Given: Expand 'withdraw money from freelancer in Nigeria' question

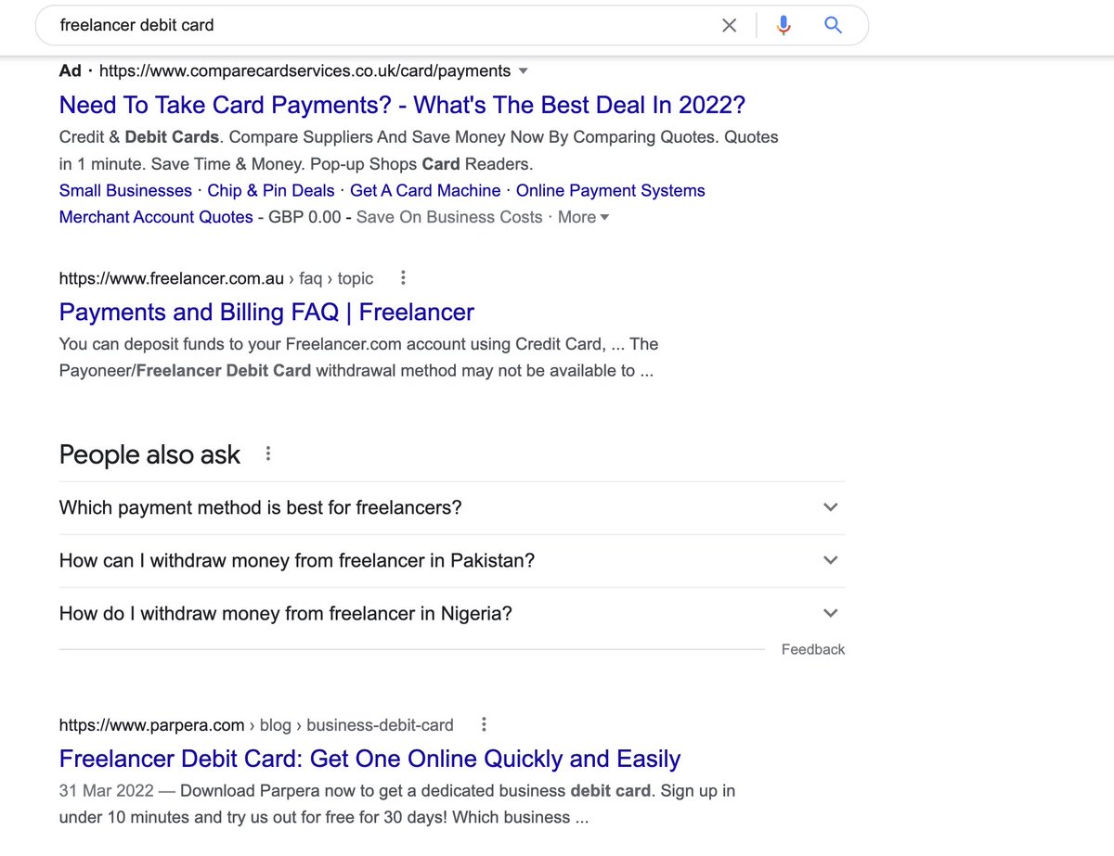Looking at the screenshot, I should [452, 614].
